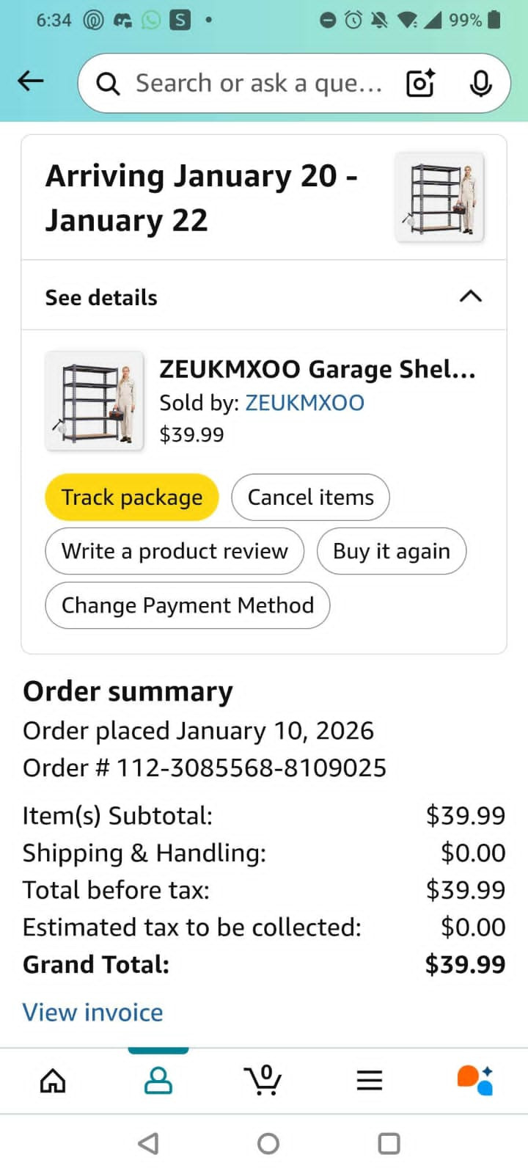
Task: Tap inside the search field
Action: pos(257,83)
